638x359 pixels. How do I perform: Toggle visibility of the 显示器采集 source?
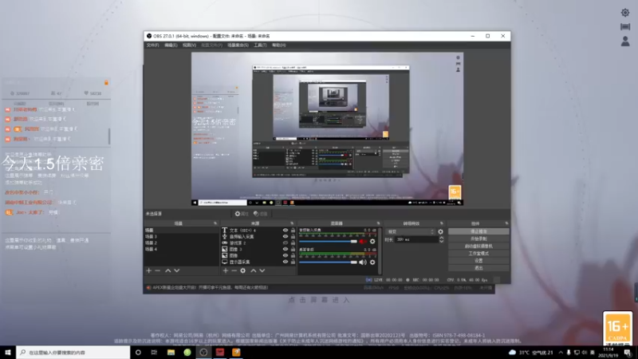(x=286, y=262)
